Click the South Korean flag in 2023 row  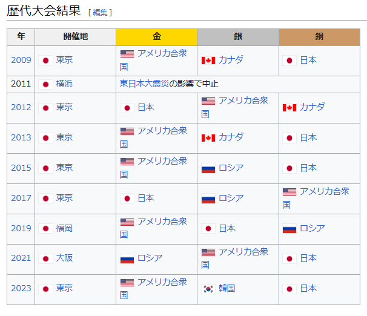tap(208, 289)
